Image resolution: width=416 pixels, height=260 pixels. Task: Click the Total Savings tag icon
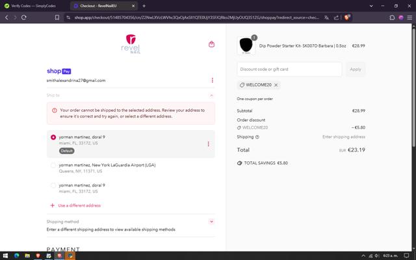(239, 163)
